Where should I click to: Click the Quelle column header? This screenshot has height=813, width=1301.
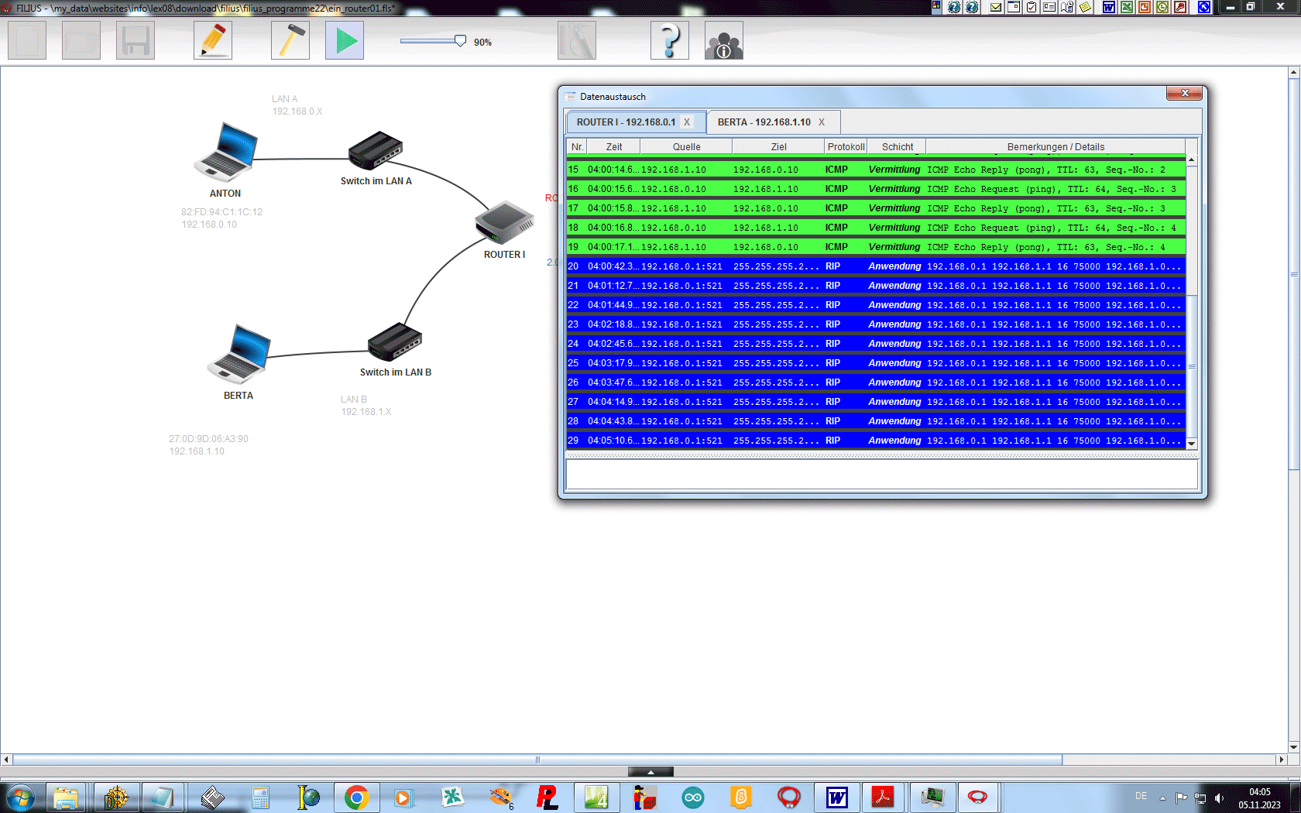tap(686, 147)
